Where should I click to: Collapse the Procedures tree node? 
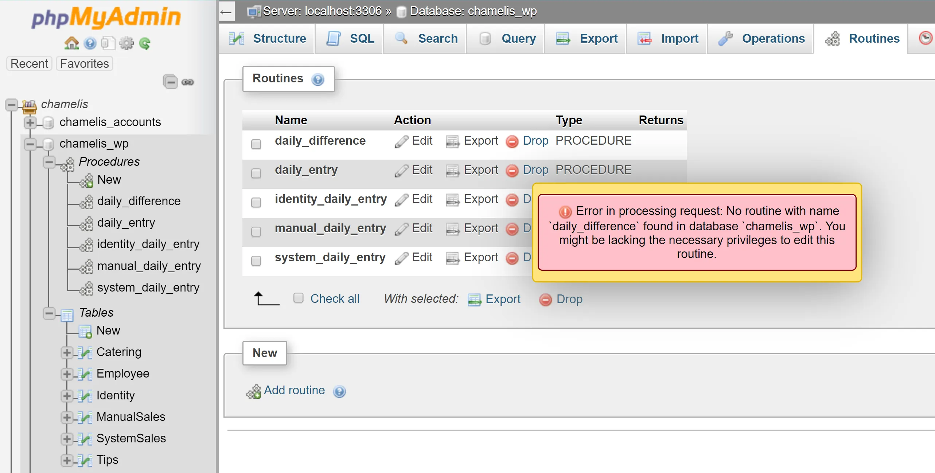point(49,162)
